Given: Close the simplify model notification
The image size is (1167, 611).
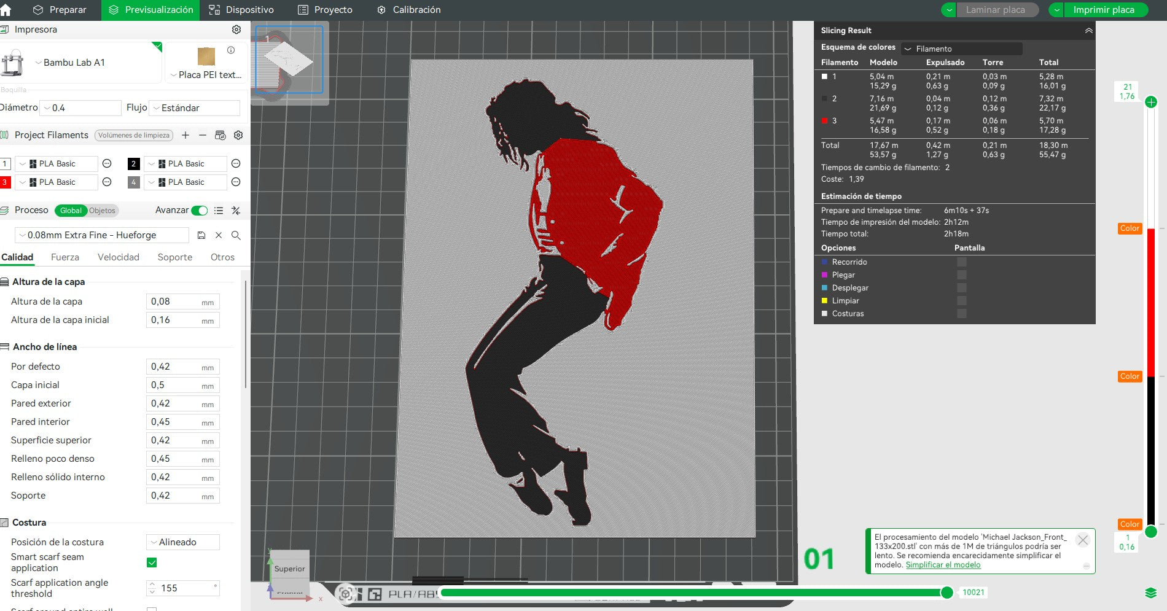Looking at the screenshot, I should click(x=1083, y=540).
